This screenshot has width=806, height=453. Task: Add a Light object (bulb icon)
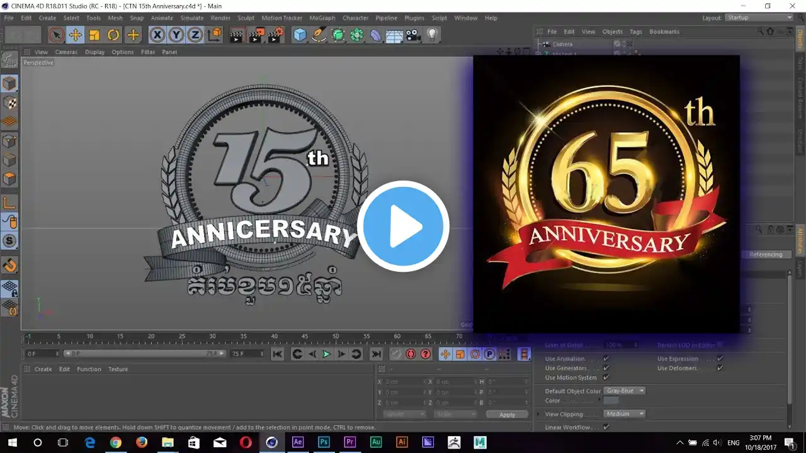[x=432, y=35]
